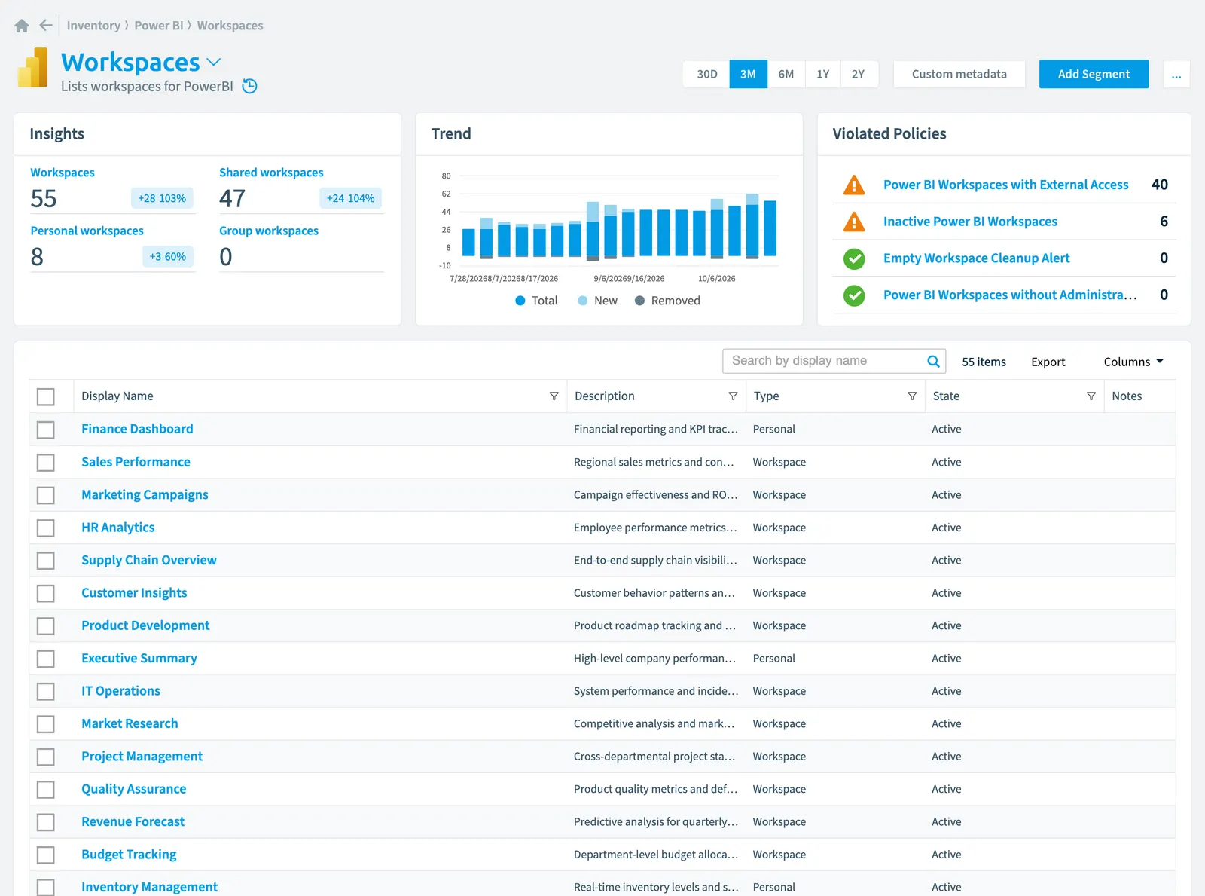Check the Customer Insights row checkbox
The image size is (1205, 896).
(46, 593)
